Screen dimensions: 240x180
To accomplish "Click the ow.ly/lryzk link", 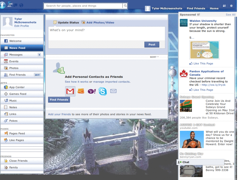I will point(213,85).
